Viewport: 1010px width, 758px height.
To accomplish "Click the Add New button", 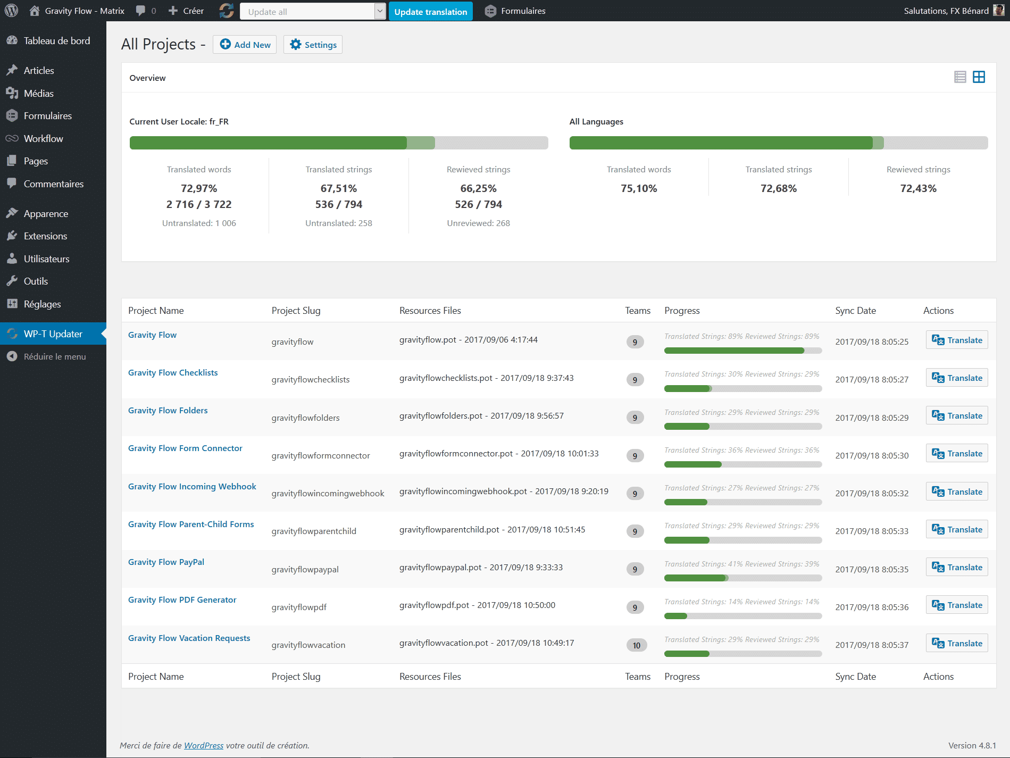I will pos(245,45).
